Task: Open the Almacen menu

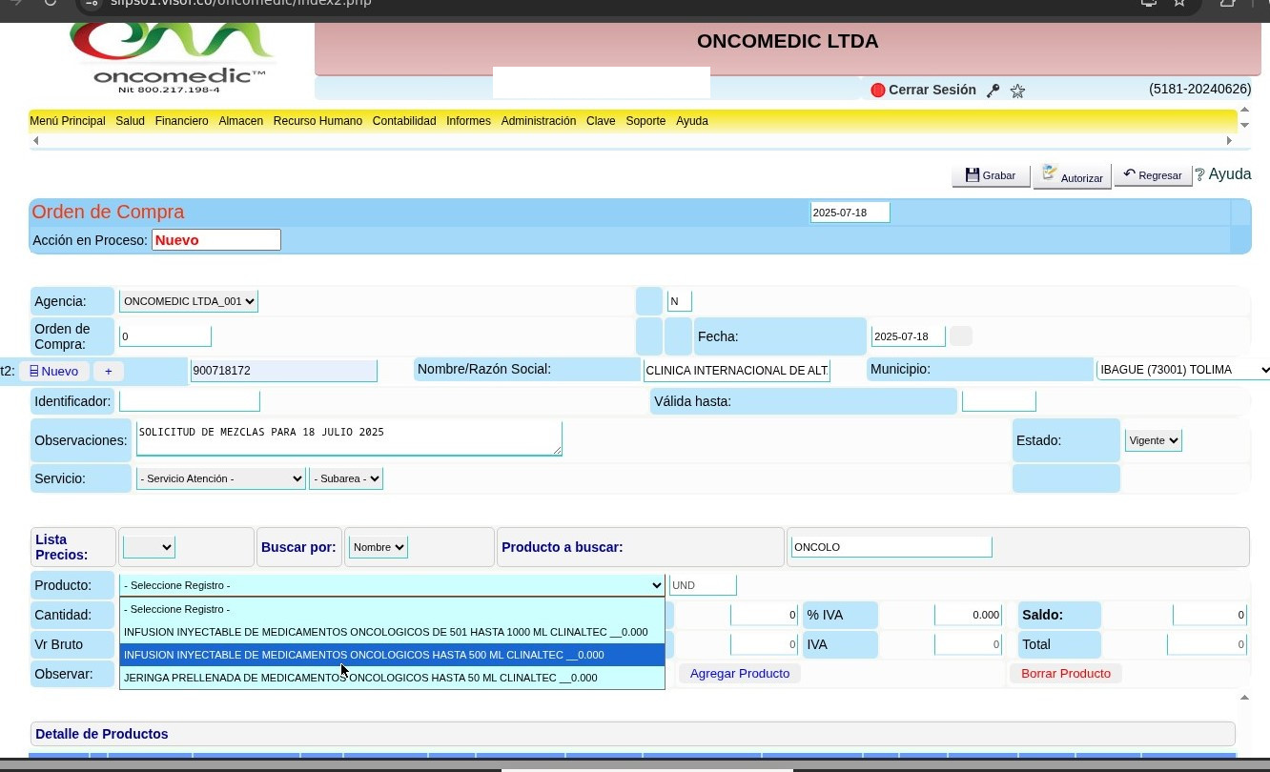Action: 240,121
